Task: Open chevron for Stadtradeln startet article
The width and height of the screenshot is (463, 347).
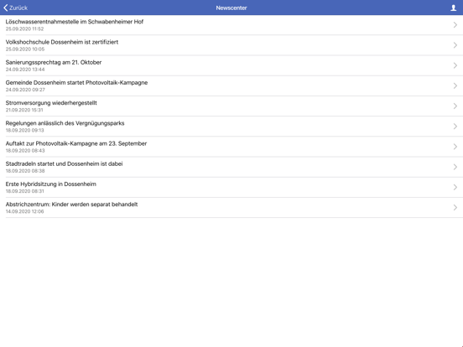Action: pyautogui.click(x=455, y=167)
